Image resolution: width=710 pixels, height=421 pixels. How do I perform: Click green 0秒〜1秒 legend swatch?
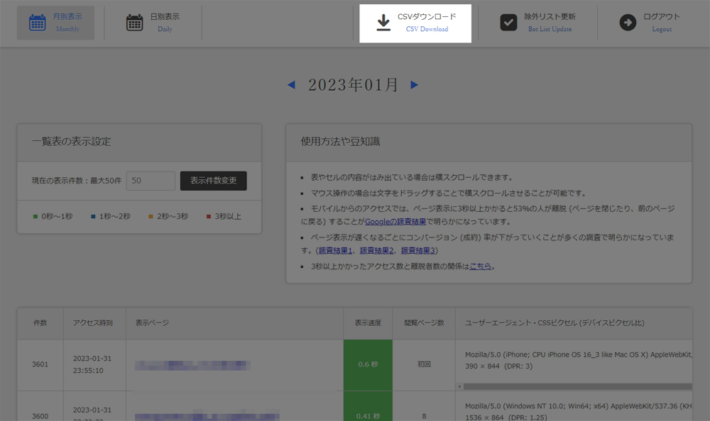35,217
